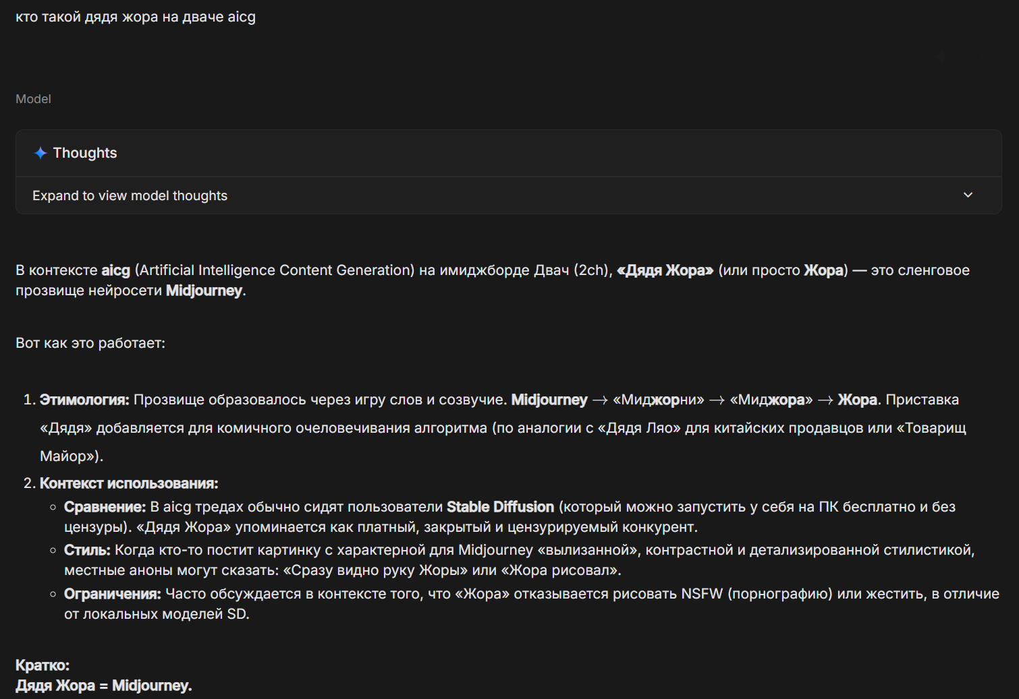
Task: Click the 'Кратко:' summary heading
Action: [43, 665]
